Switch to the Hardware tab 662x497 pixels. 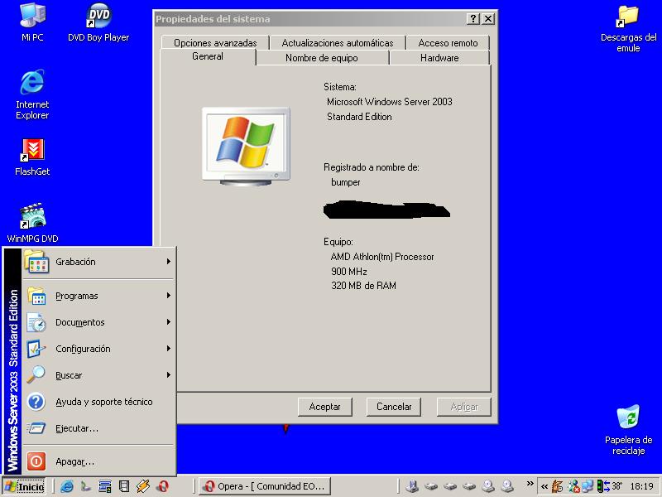(x=439, y=58)
